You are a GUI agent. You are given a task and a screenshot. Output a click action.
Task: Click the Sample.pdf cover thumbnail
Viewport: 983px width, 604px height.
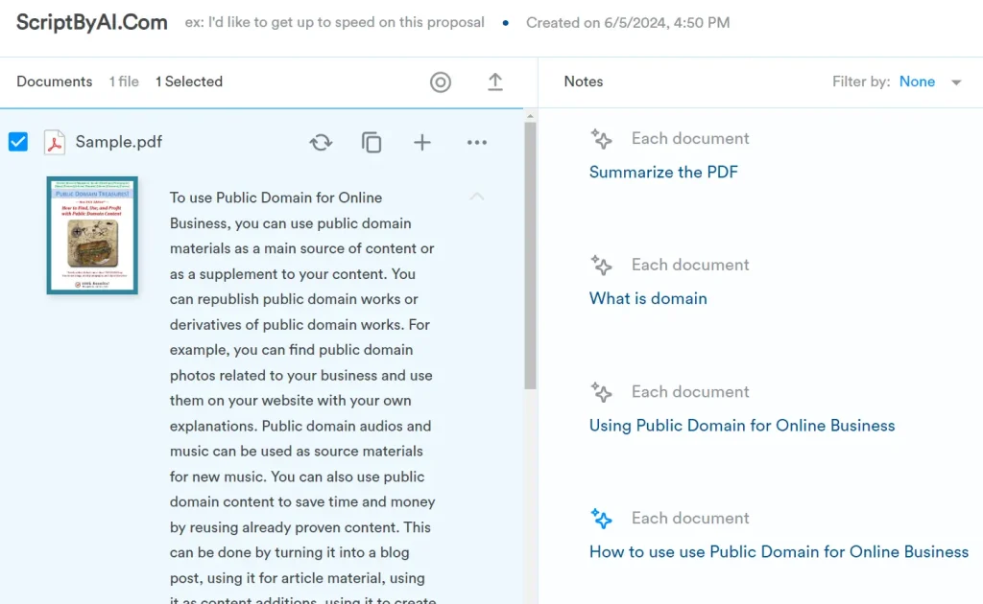(x=91, y=235)
